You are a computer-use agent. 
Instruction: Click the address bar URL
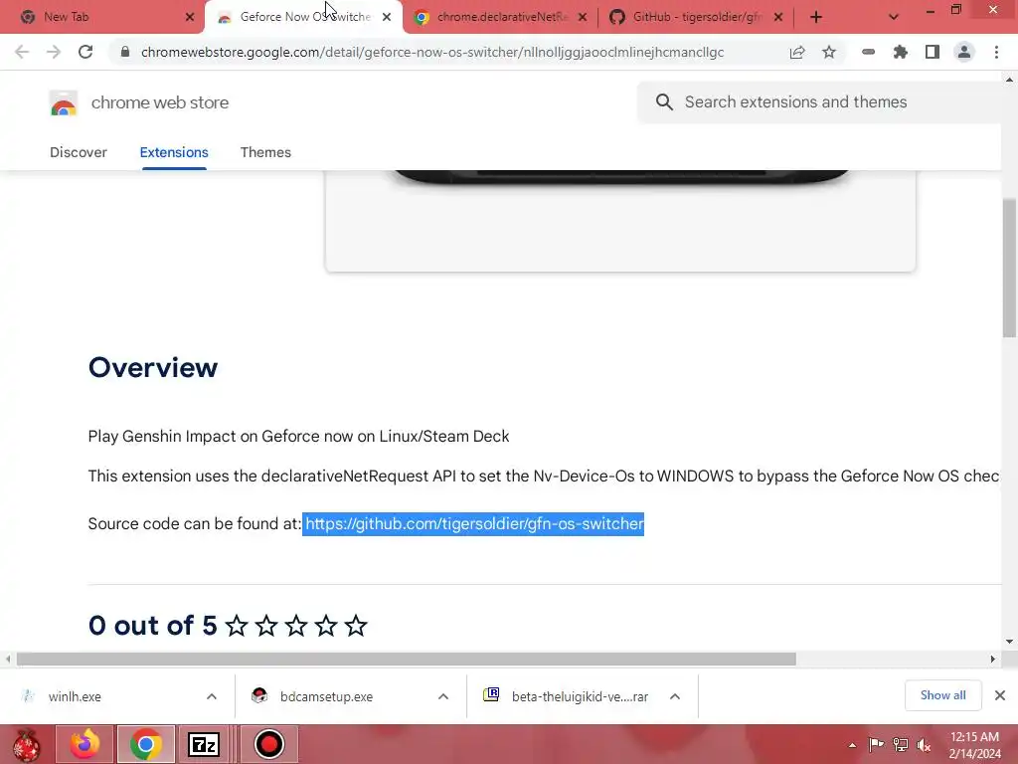point(431,52)
